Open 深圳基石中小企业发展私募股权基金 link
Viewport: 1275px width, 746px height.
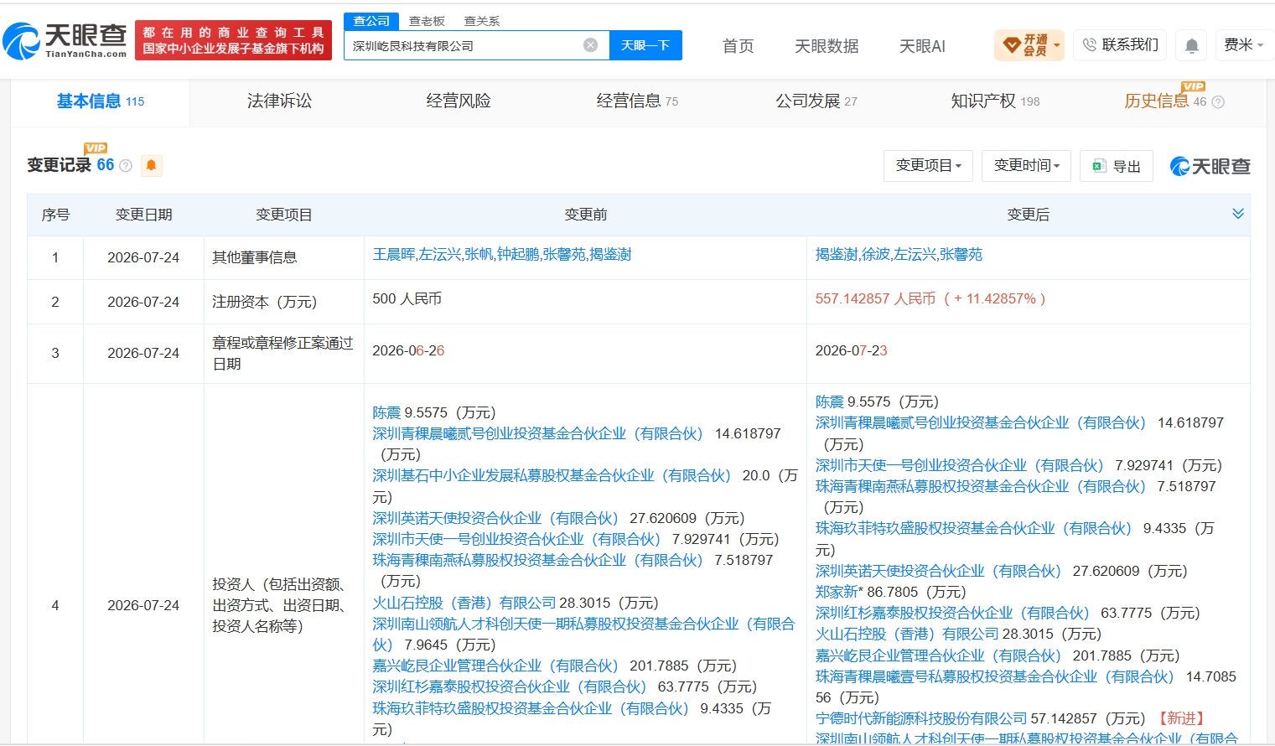[552, 475]
